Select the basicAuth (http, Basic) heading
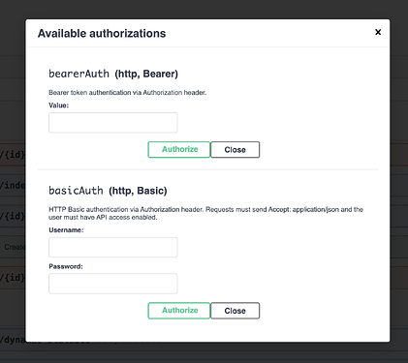This screenshot has height=363, width=408. tap(108, 191)
